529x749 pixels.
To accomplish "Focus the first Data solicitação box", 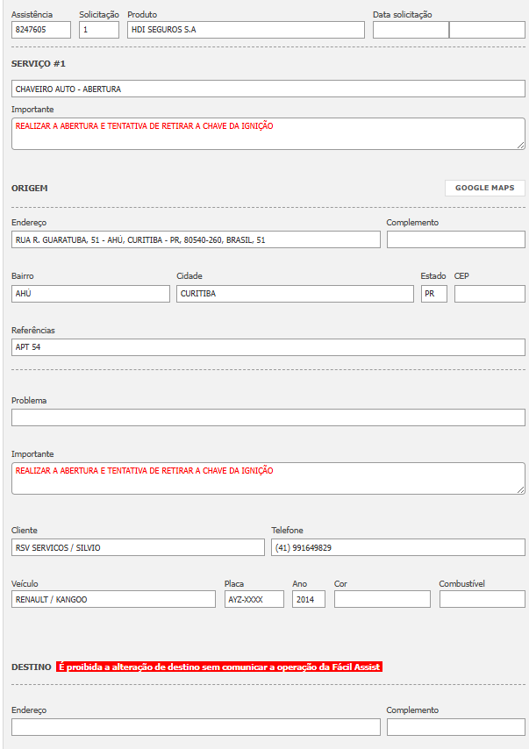I will tap(410, 30).
